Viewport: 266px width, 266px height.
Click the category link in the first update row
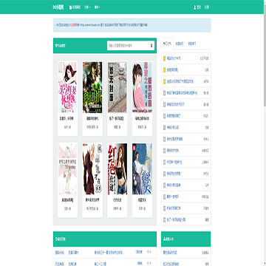click(x=60, y=253)
